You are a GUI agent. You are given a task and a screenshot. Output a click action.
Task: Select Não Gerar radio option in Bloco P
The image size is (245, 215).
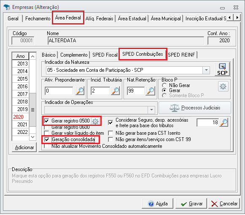(164, 85)
